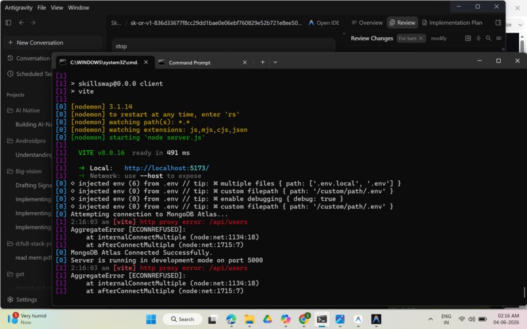Open Task View on the taskbar
This screenshot has width=527, height=329.
click(212, 319)
